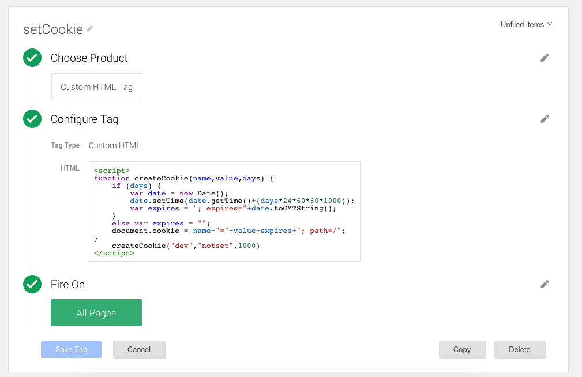Cancel editing the tag

click(139, 349)
